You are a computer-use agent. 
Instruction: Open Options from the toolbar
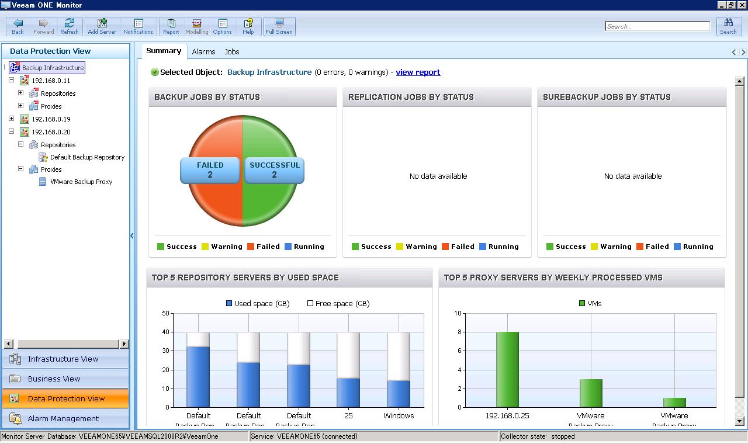tap(222, 26)
